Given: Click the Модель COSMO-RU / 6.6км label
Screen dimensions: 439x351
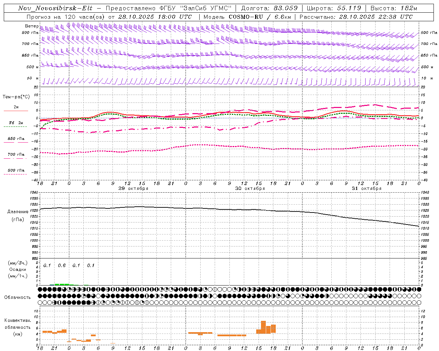Looking at the screenshot, I should [247, 17].
